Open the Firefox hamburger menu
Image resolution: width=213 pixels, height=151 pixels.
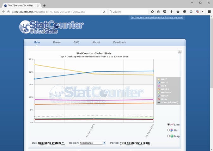click(x=209, y=12)
